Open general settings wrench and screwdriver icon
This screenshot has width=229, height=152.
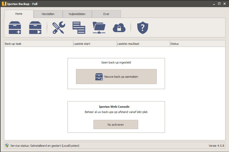click(59, 28)
